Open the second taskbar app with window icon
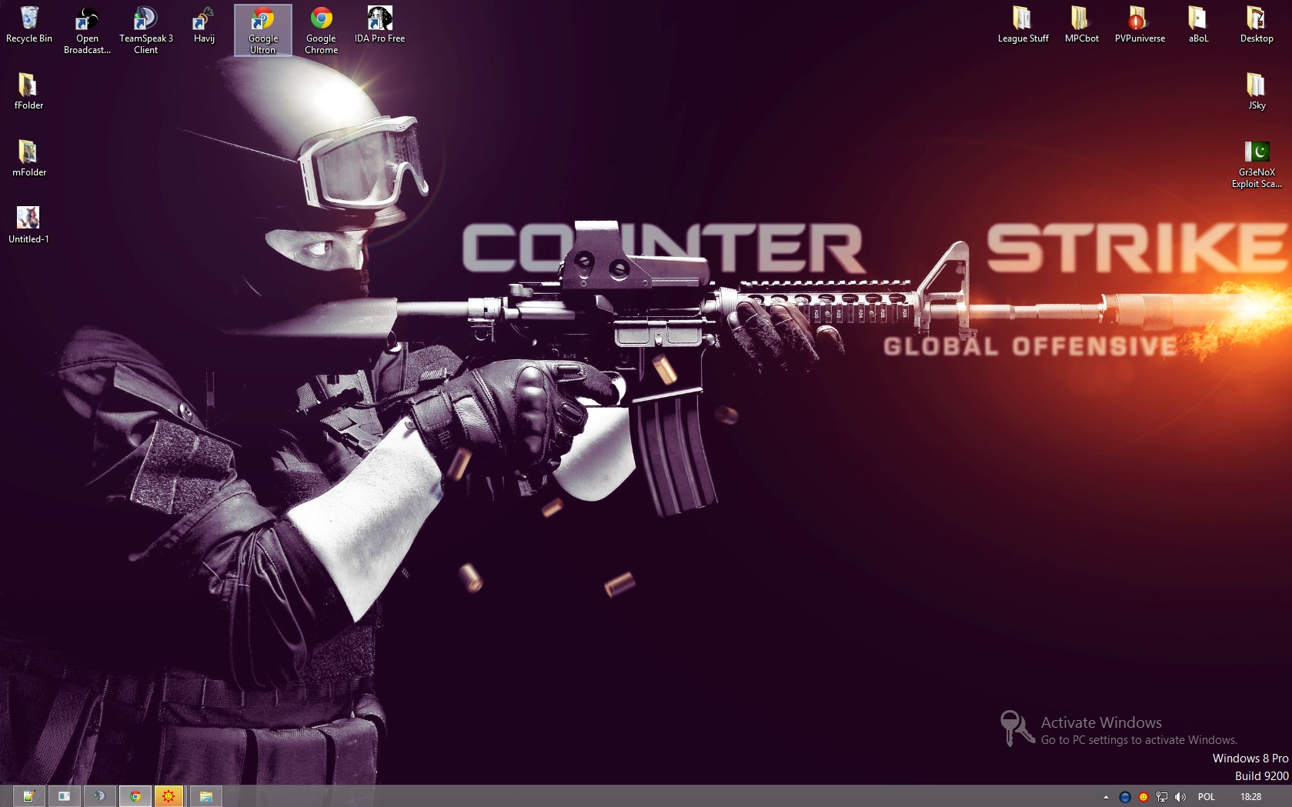 tap(64, 796)
